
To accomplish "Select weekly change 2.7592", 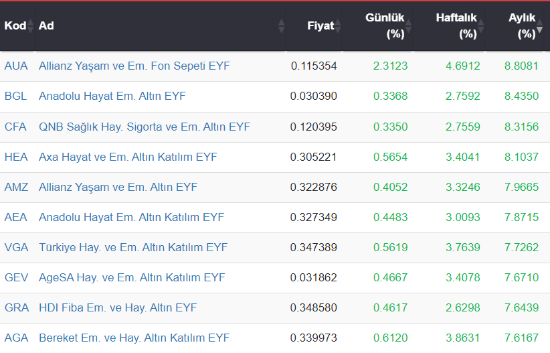I will tap(463, 96).
